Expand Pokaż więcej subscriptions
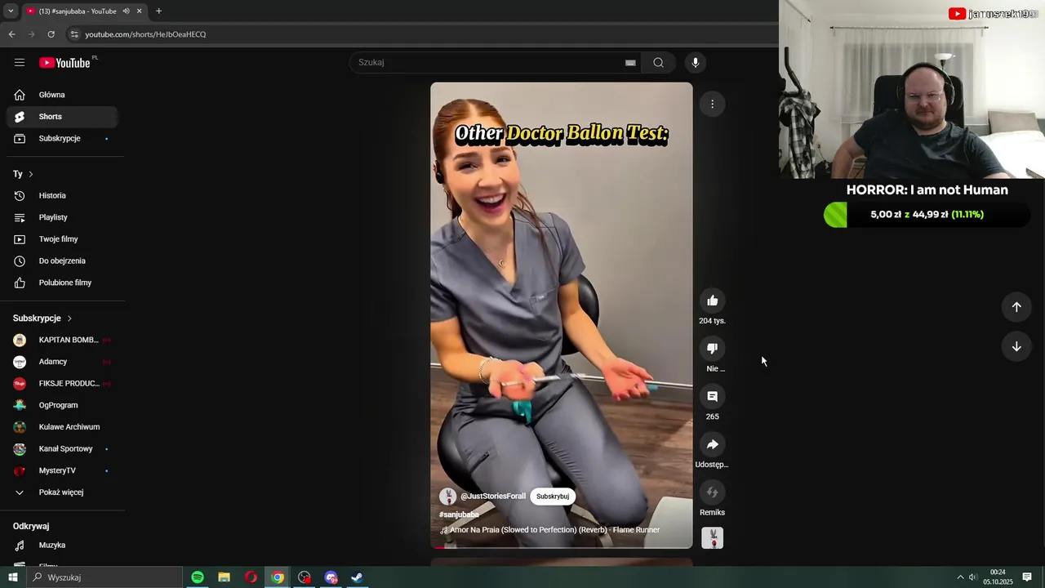Viewport: 1045px width, 588px height. click(x=62, y=492)
